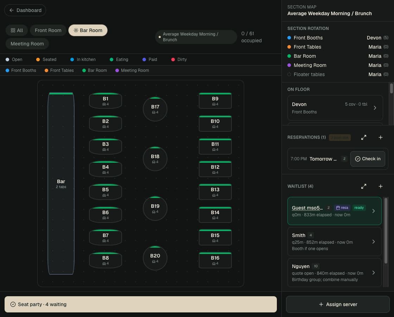The image size is (394, 317).
Task: Click the Assign server button
Action: pos(338,304)
